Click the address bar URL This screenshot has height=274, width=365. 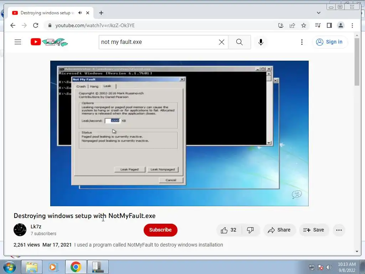[x=95, y=25]
